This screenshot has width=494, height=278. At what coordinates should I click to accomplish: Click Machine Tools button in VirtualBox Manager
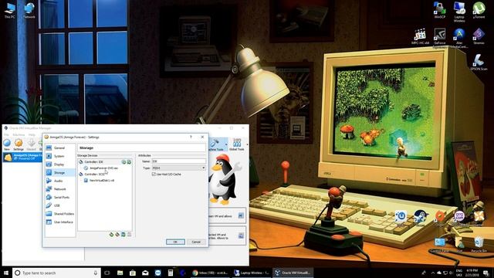216,144
